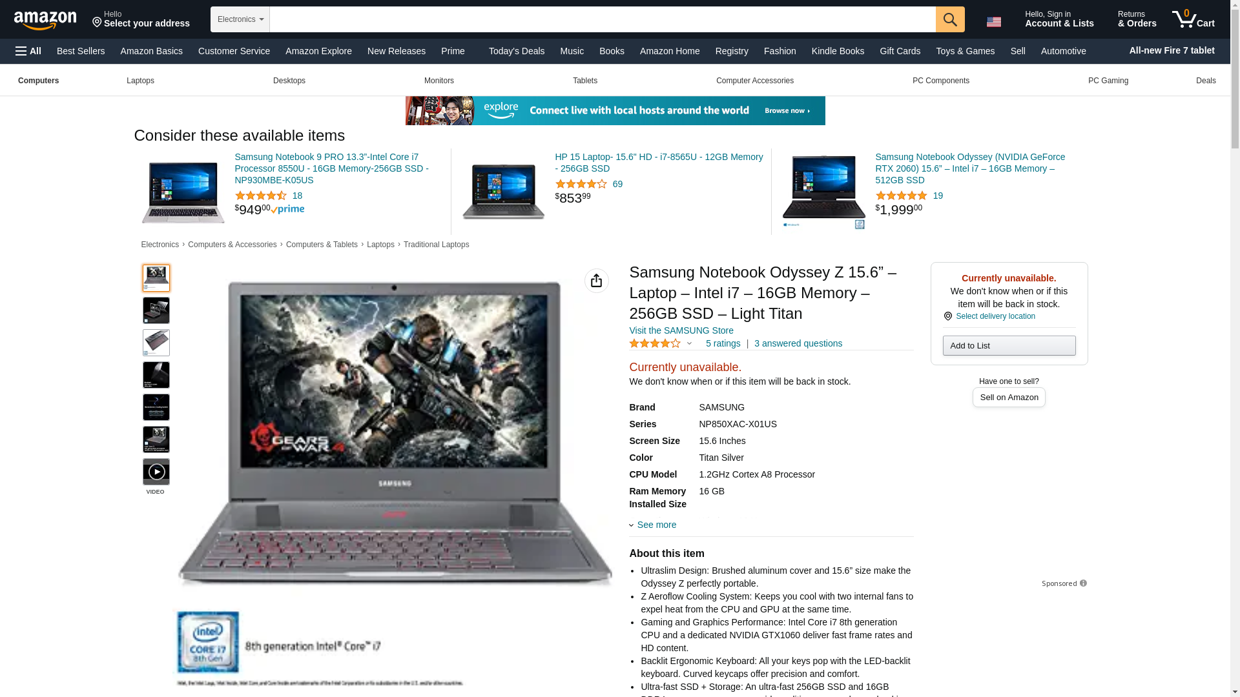Click the Amazon logo
Viewport: 1240px width, 697px height.
[45, 20]
